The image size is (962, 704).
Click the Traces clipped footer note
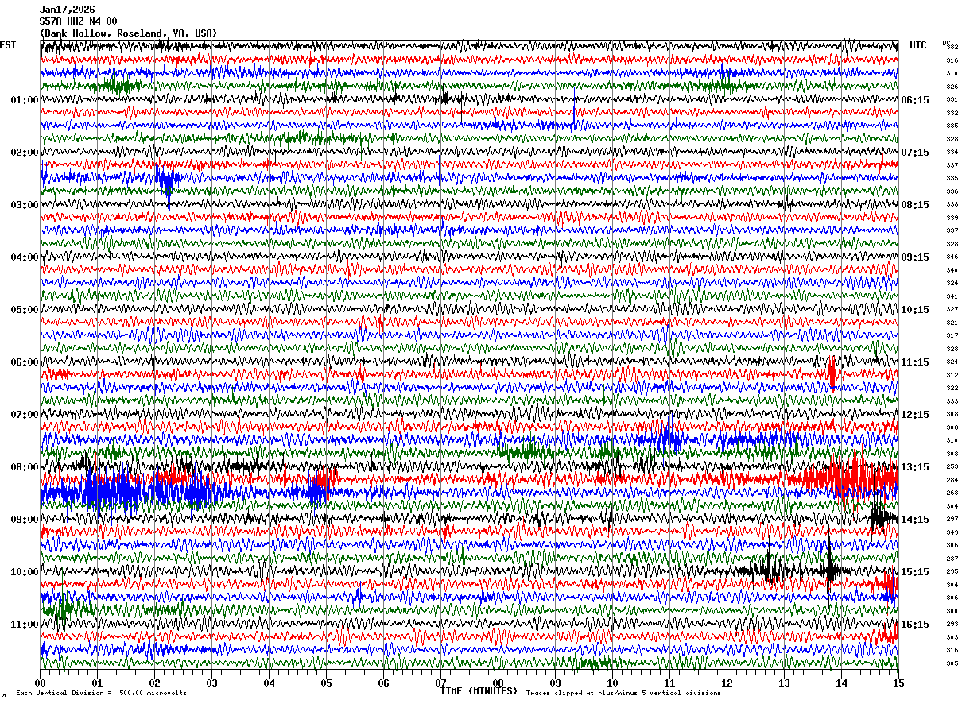click(624, 694)
